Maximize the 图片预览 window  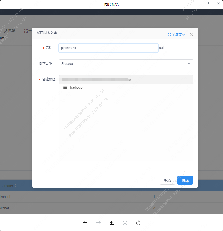tap(210, 3)
